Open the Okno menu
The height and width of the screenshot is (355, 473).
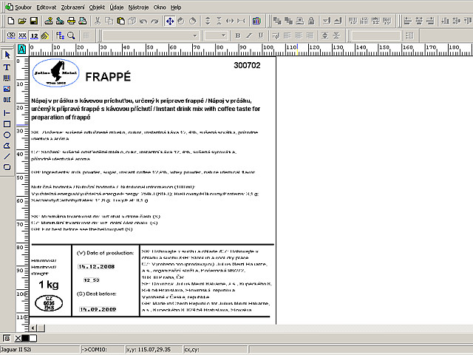(x=160, y=7)
